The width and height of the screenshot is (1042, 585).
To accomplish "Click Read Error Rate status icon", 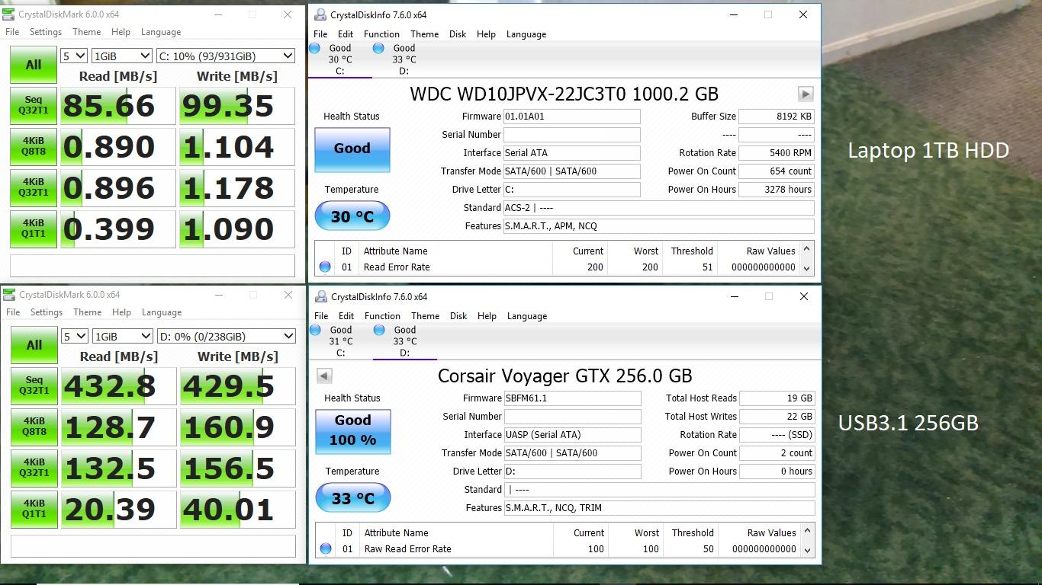I will pos(325,267).
